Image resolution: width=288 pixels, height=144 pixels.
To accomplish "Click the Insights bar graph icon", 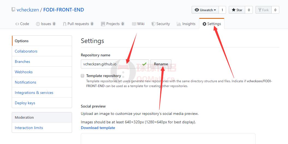I will coord(179,24).
